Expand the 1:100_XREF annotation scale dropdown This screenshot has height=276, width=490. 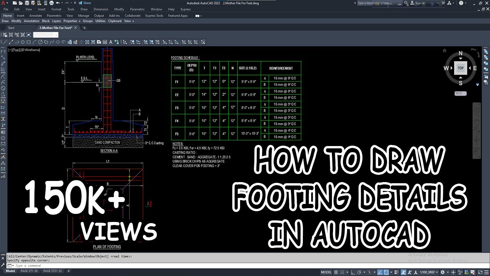tap(437, 272)
